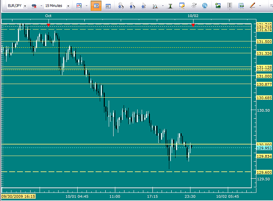Screen dimensions: 273x201
Task: Click the 131.500 price level label
Action: tap(264, 42)
